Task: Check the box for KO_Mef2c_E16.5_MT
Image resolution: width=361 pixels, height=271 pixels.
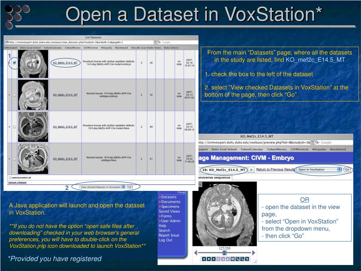Action: click(x=14, y=127)
